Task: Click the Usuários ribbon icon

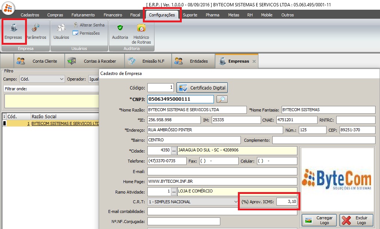Action: click(61, 32)
